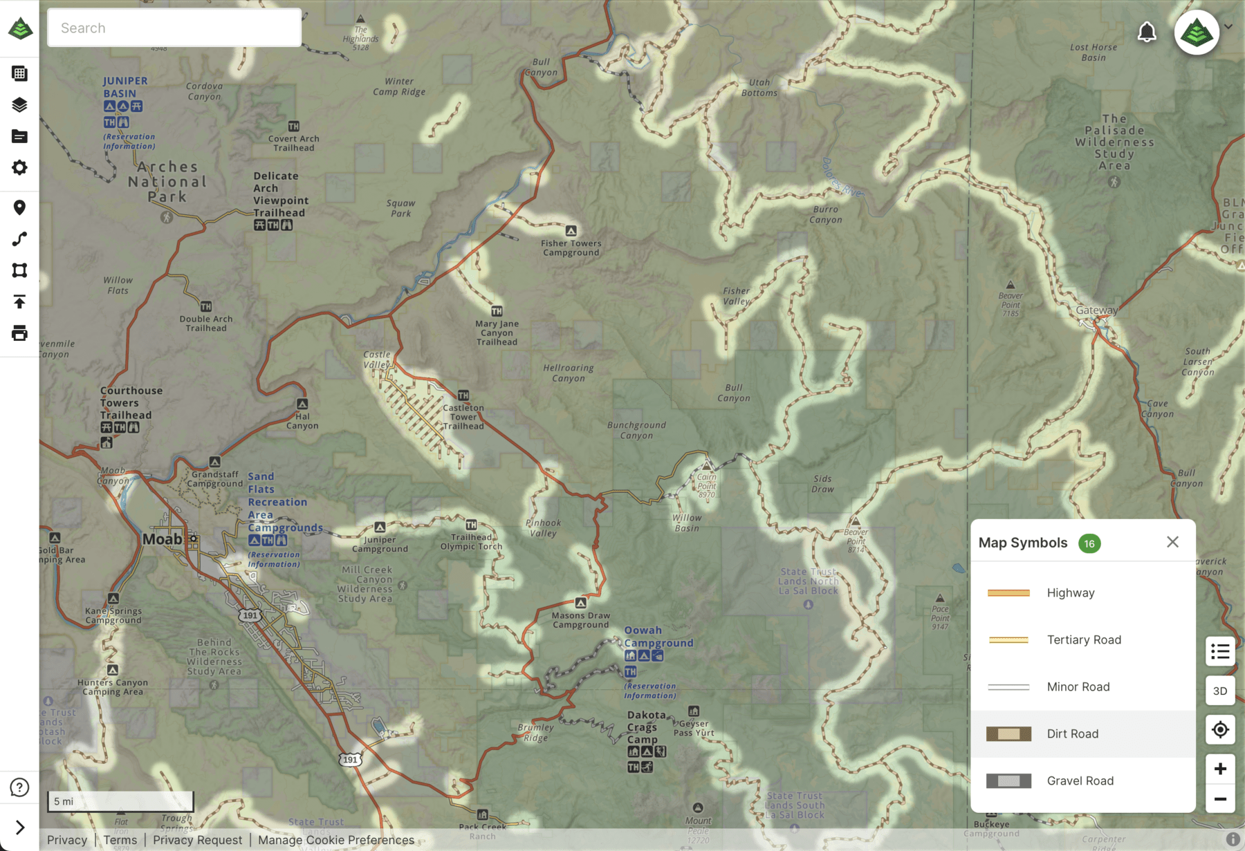Screen dimensions: 1245x851
Task: Select the draw area polygon tool
Action: point(19,270)
